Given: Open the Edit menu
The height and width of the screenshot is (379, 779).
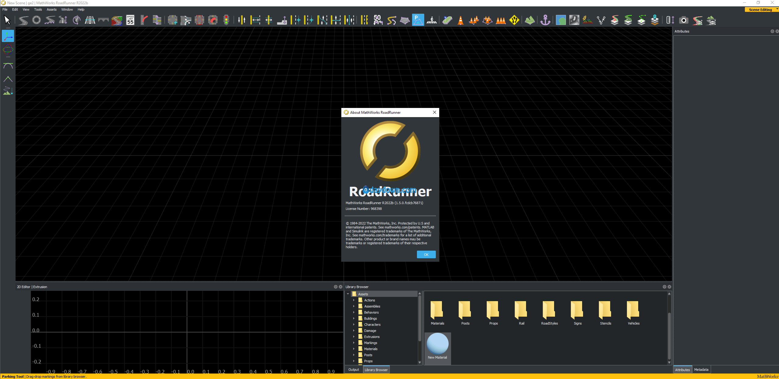Looking at the screenshot, I should (x=15, y=9).
